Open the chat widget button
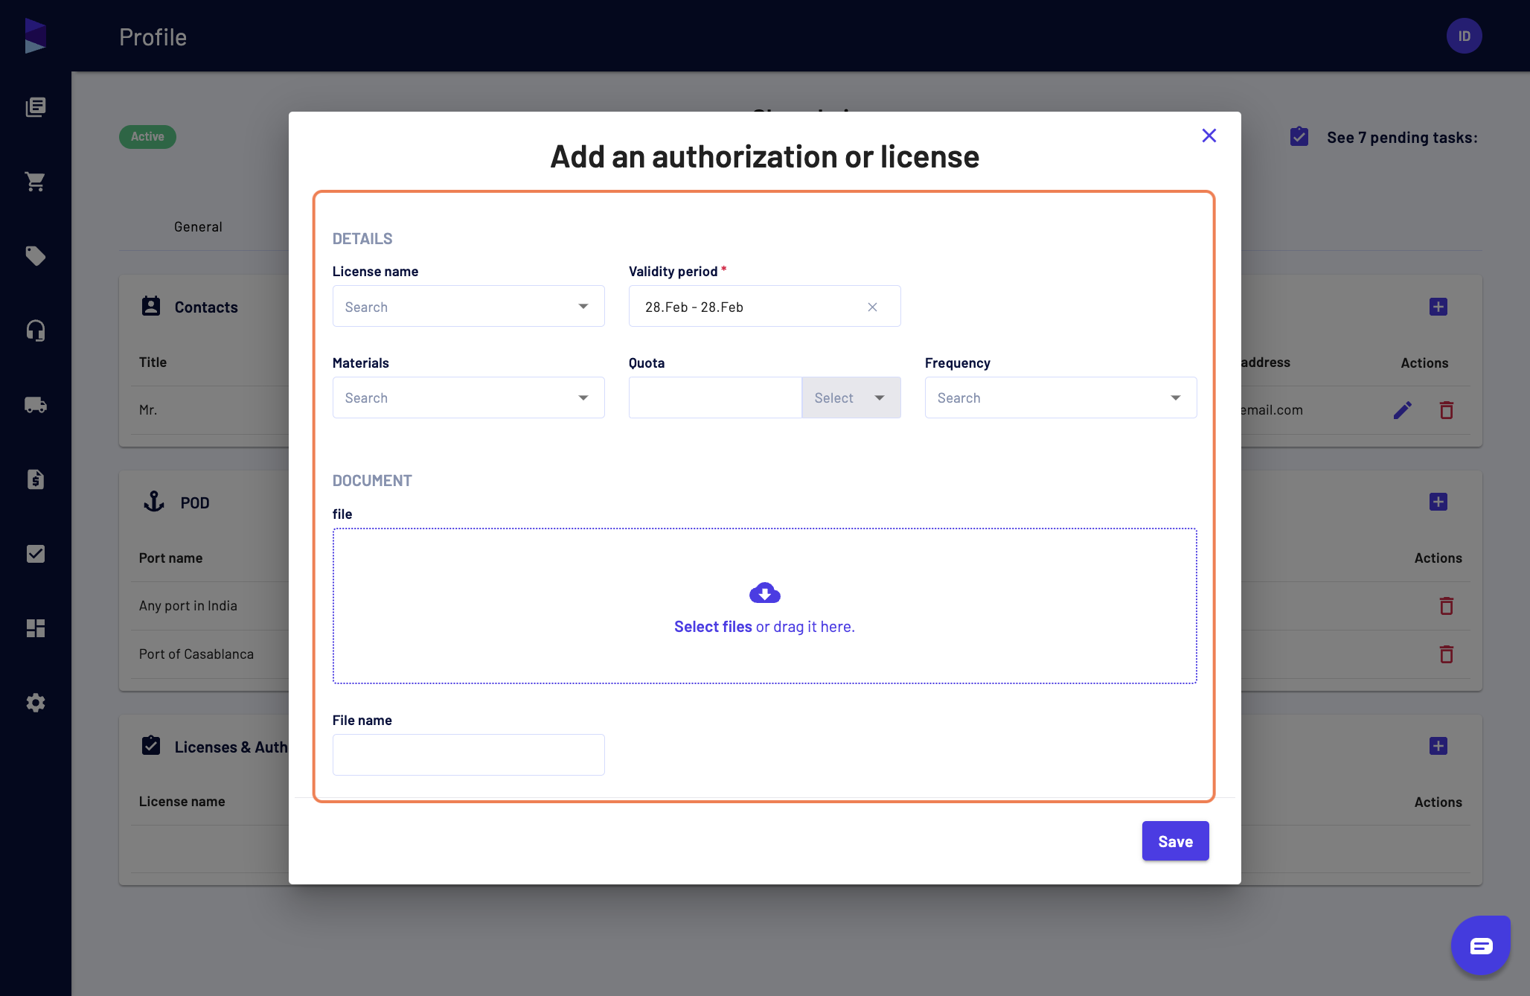This screenshot has width=1530, height=996. coord(1480,945)
